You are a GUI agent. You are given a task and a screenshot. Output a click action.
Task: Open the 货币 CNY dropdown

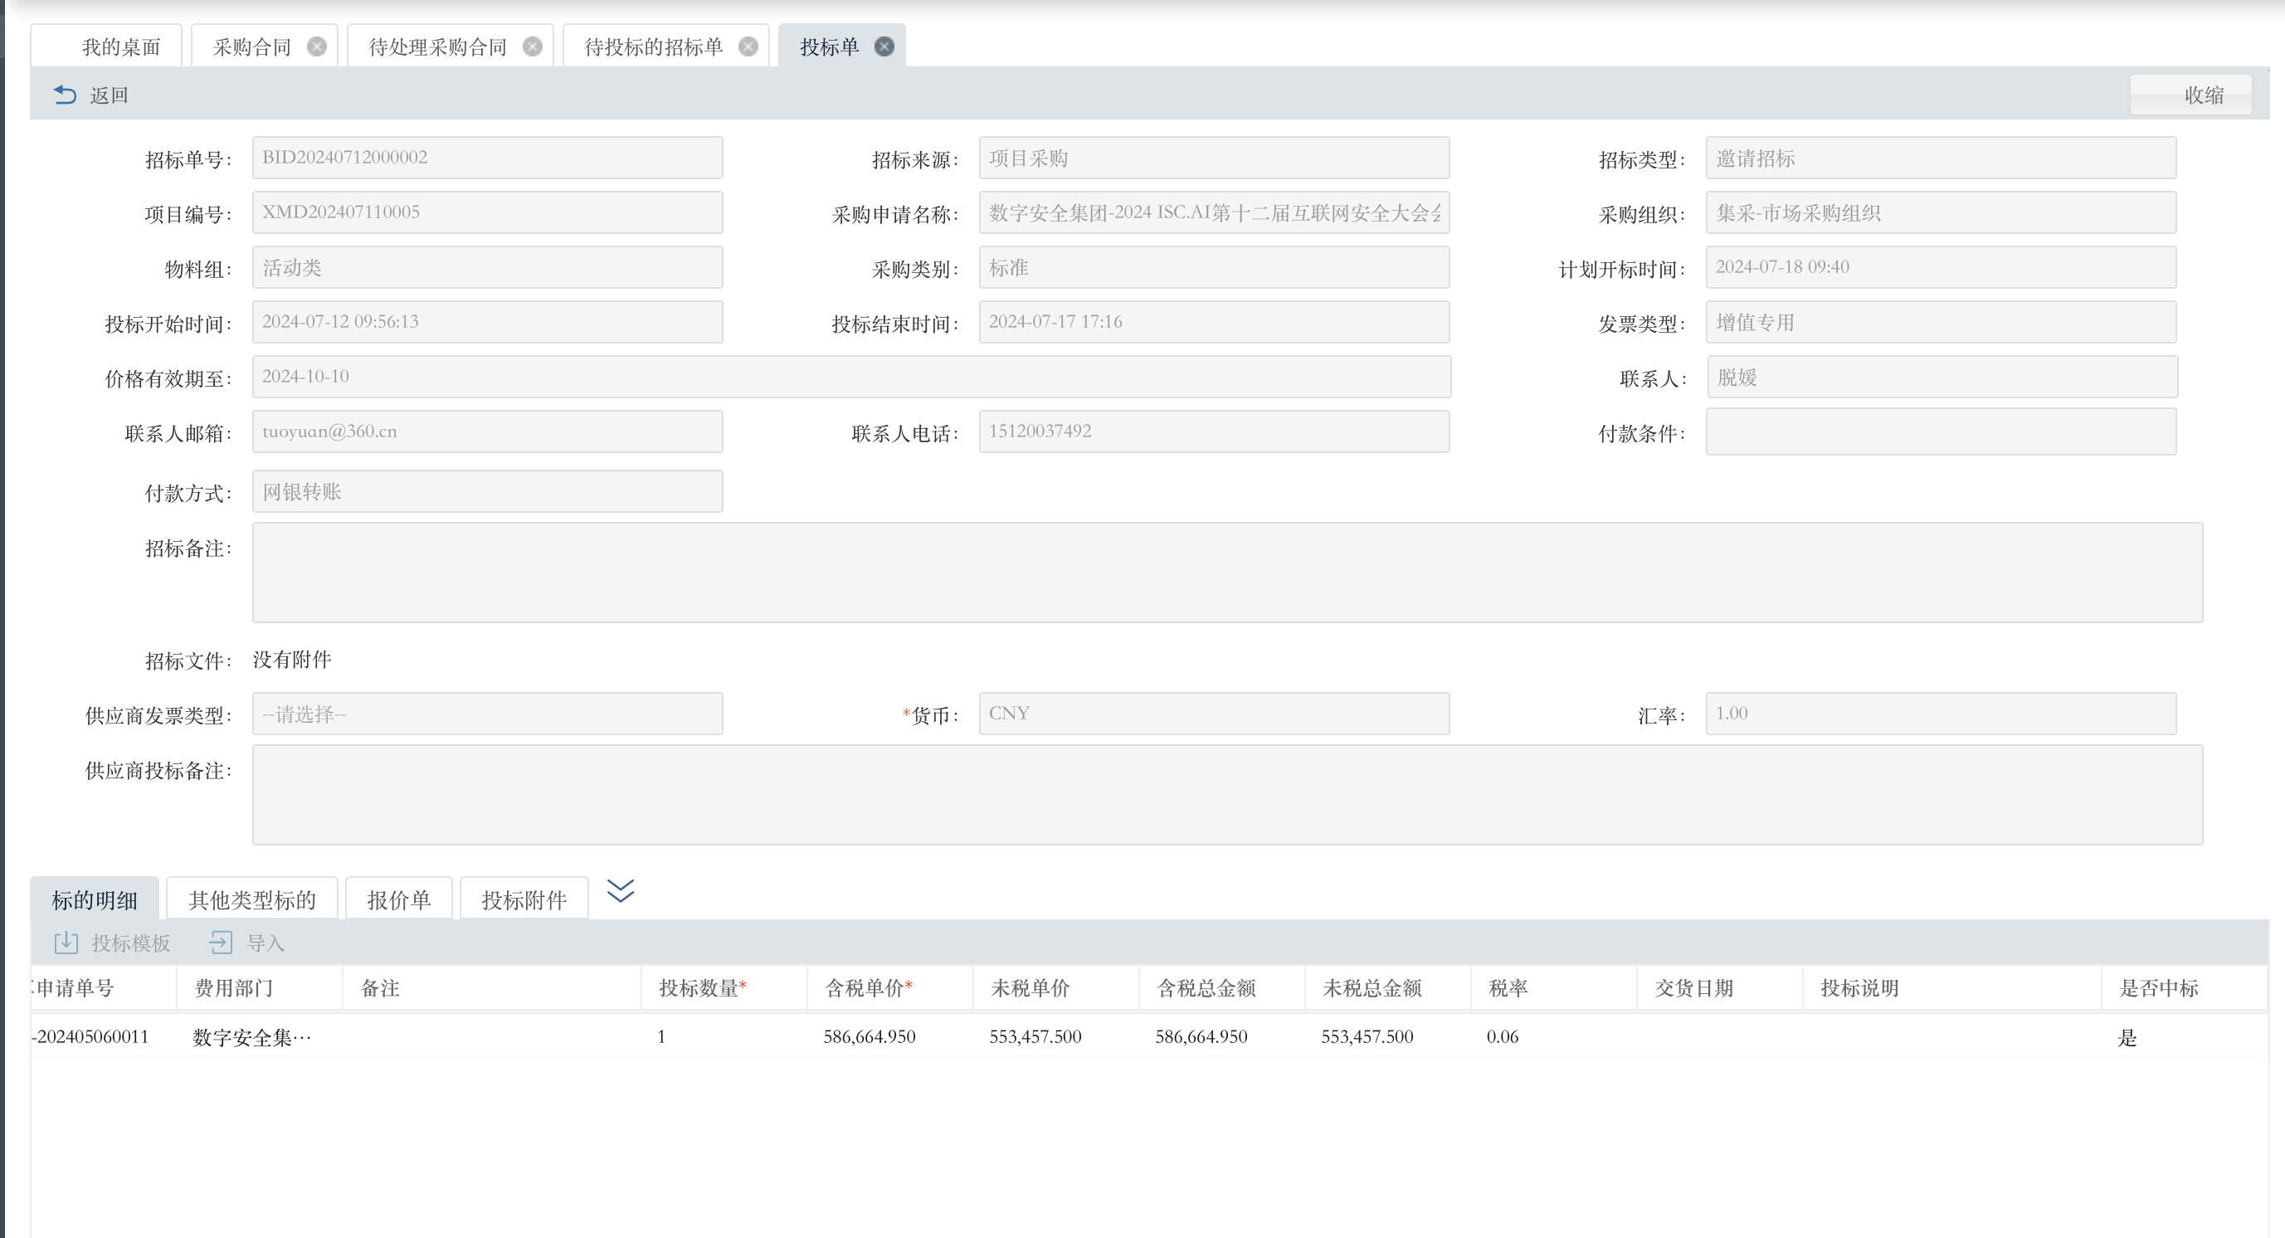point(1214,714)
